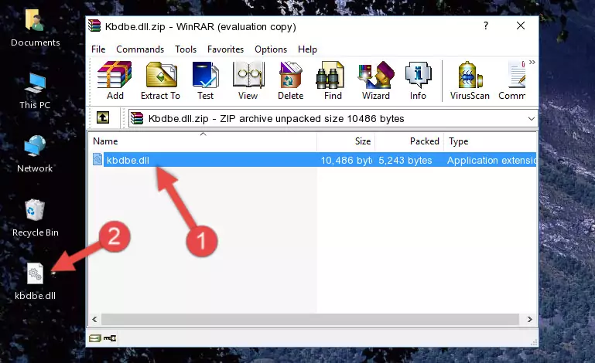The image size is (595, 363).
Task: Select the kbdbe.dll desktop file
Action: 36,282
